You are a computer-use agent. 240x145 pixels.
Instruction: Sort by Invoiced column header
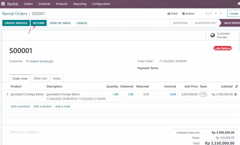[170, 87]
